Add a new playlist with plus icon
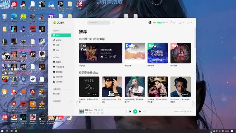The height and width of the screenshot is (133, 236). pos(67,89)
